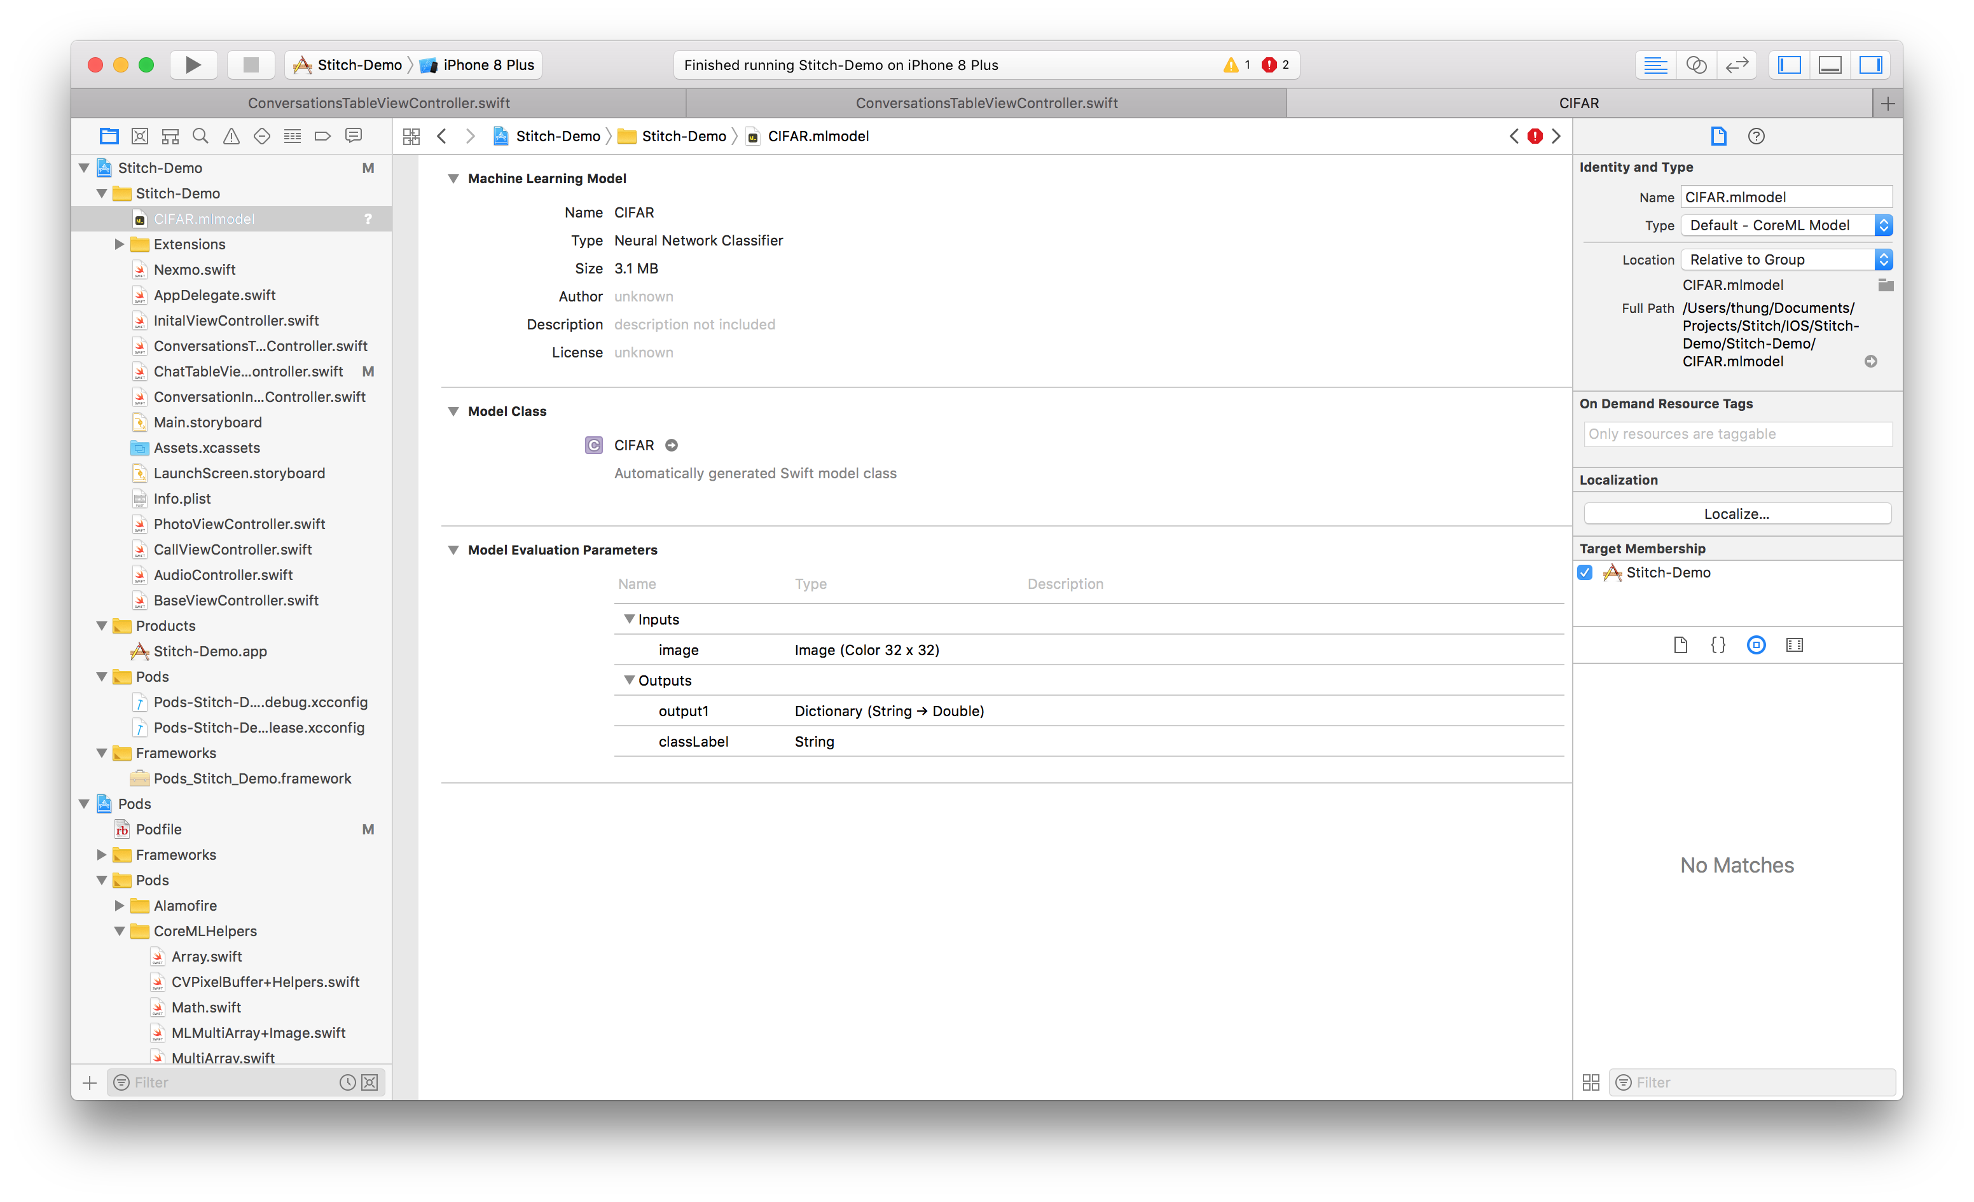Open the Code Snippet library braces icon
1974x1202 pixels.
point(1718,644)
